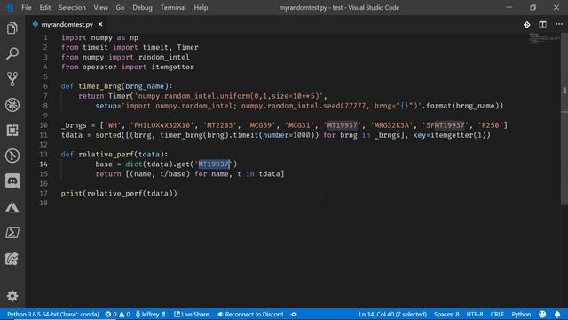Click the VS Code logo in title bar
The height and width of the screenshot is (320, 568).
(x=10, y=7)
